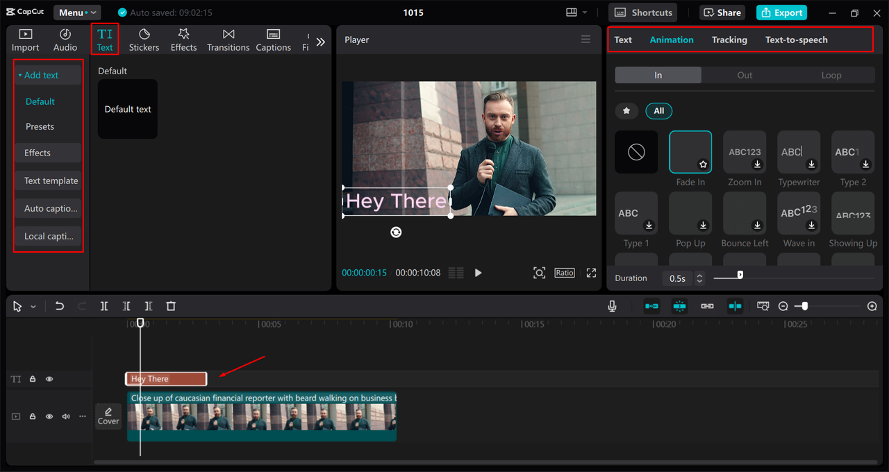Toggle linkage chain icon in timeline
Image resolution: width=889 pixels, height=472 pixels.
tap(707, 306)
